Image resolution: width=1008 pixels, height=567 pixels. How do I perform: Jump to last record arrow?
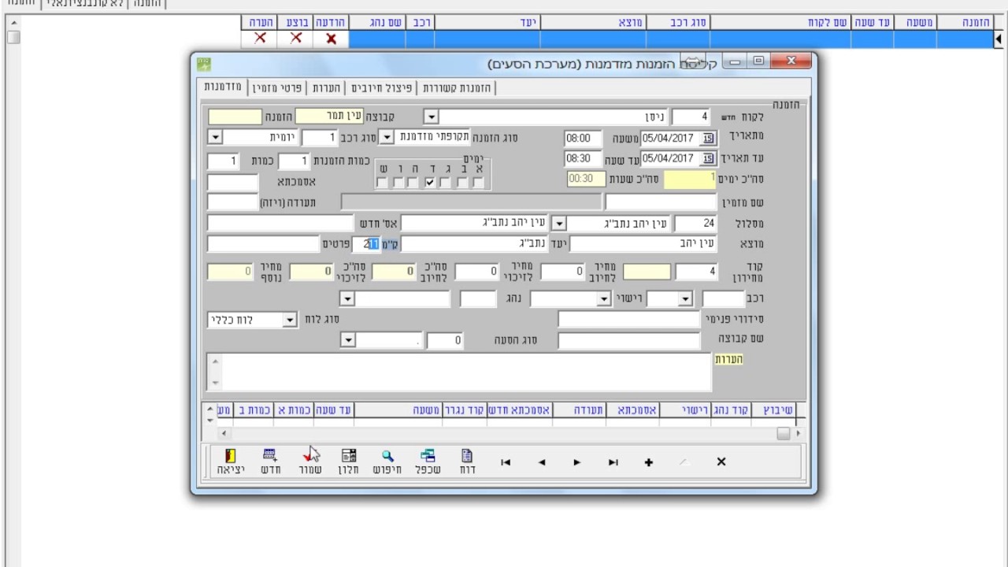613,462
